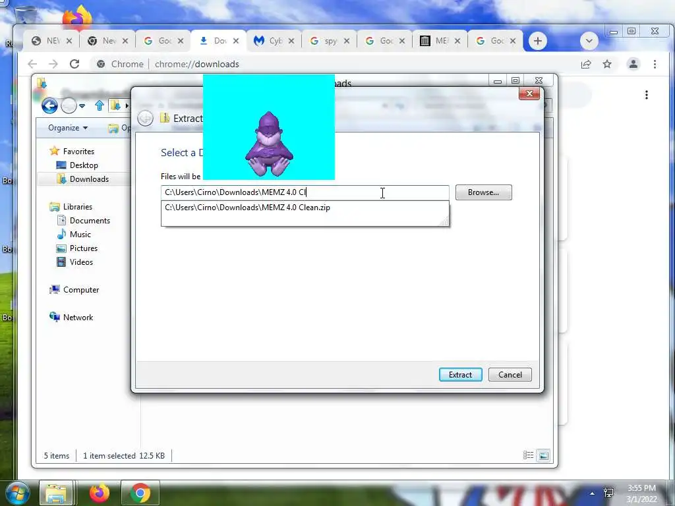Screen dimensions: 675x506
Task: Click Chrome back button
Action: 32,64
